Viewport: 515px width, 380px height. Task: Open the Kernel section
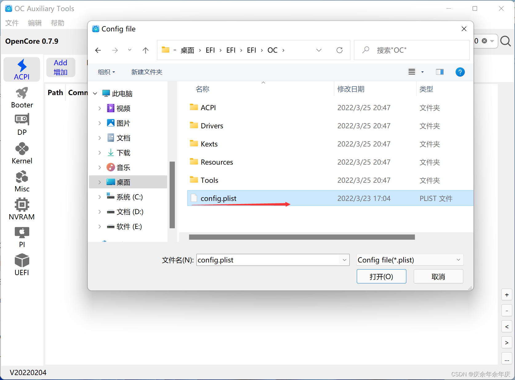(22, 153)
